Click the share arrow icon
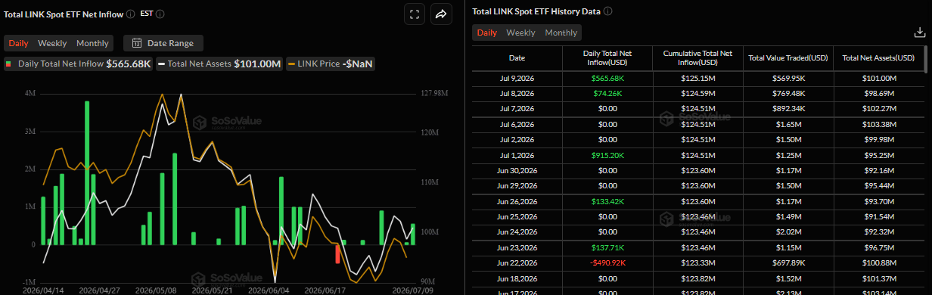The width and height of the screenshot is (932, 295). point(440,14)
